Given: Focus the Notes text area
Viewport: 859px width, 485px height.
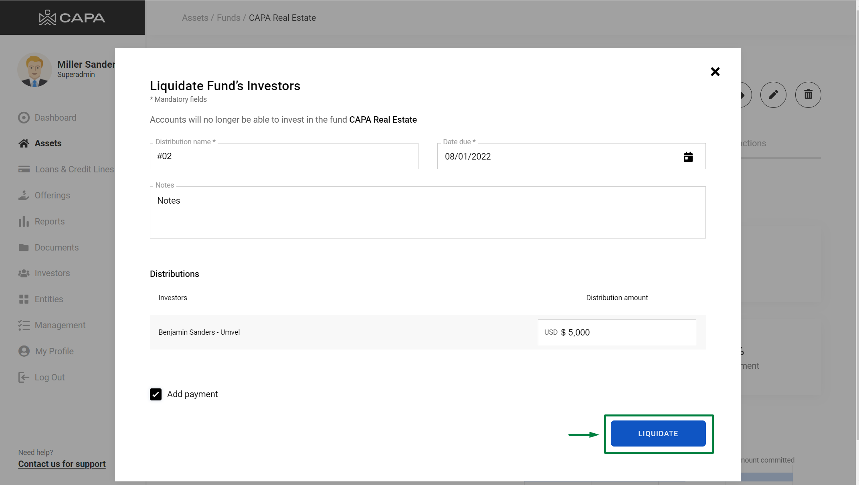Looking at the screenshot, I should [427, 212].
